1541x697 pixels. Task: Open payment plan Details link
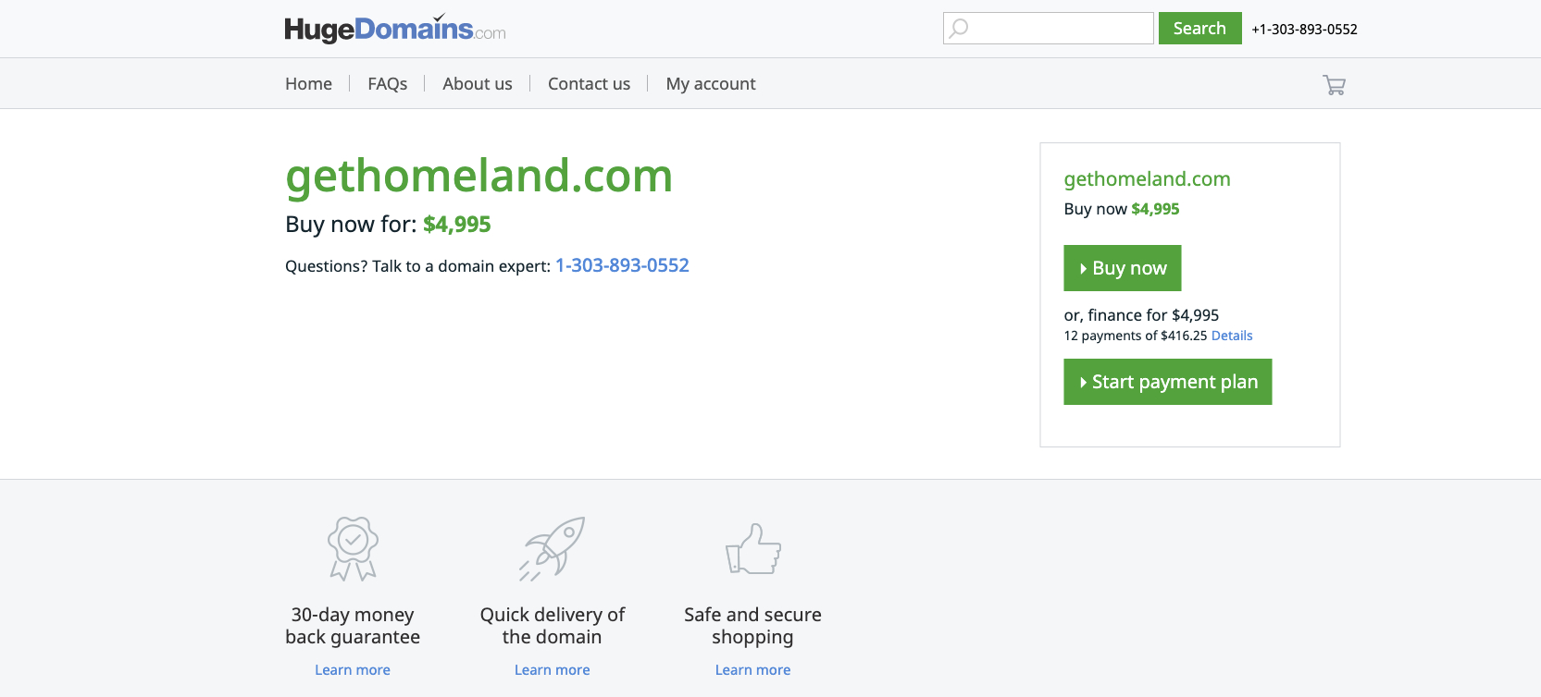tap(1232, 336)
